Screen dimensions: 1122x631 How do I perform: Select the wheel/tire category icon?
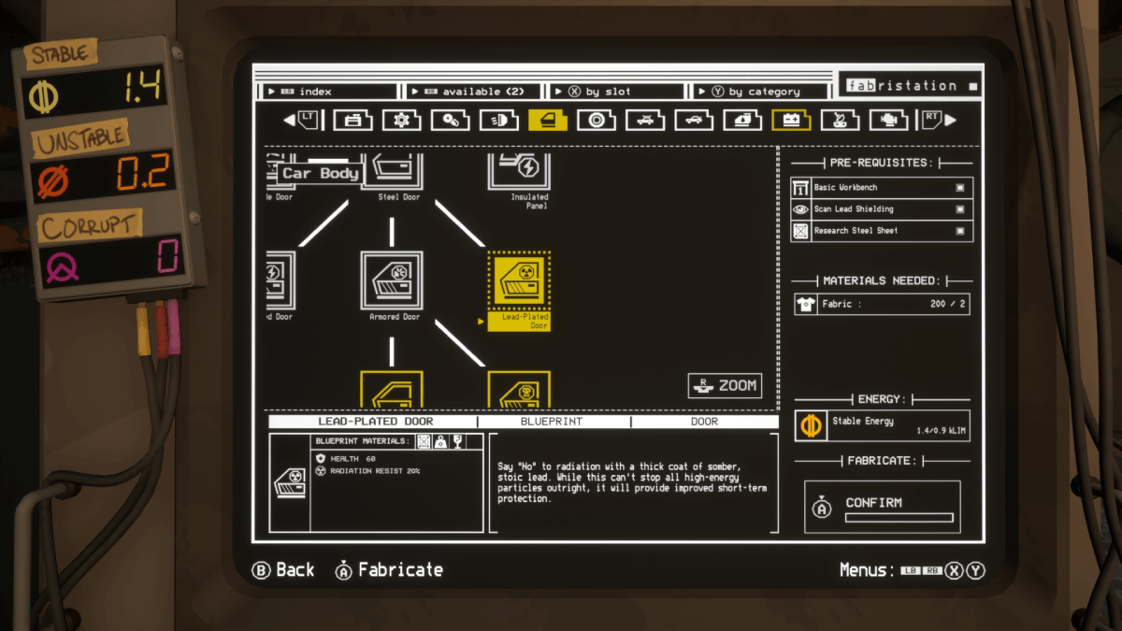(x=596, y=120)
